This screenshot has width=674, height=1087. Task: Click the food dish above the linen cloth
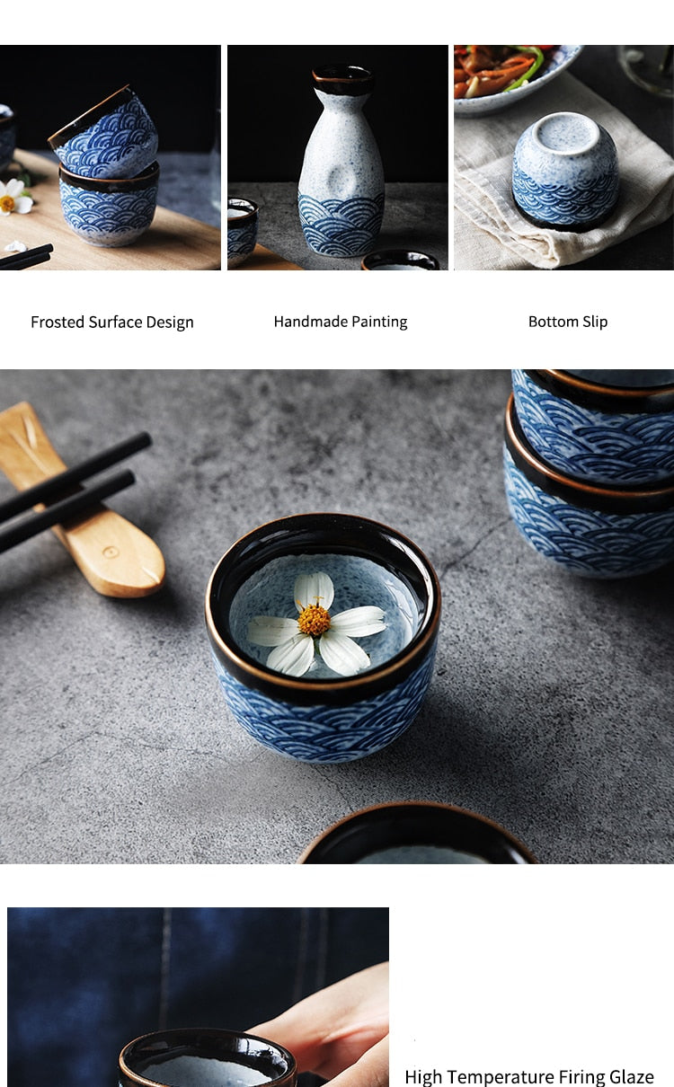click(517, 76)
